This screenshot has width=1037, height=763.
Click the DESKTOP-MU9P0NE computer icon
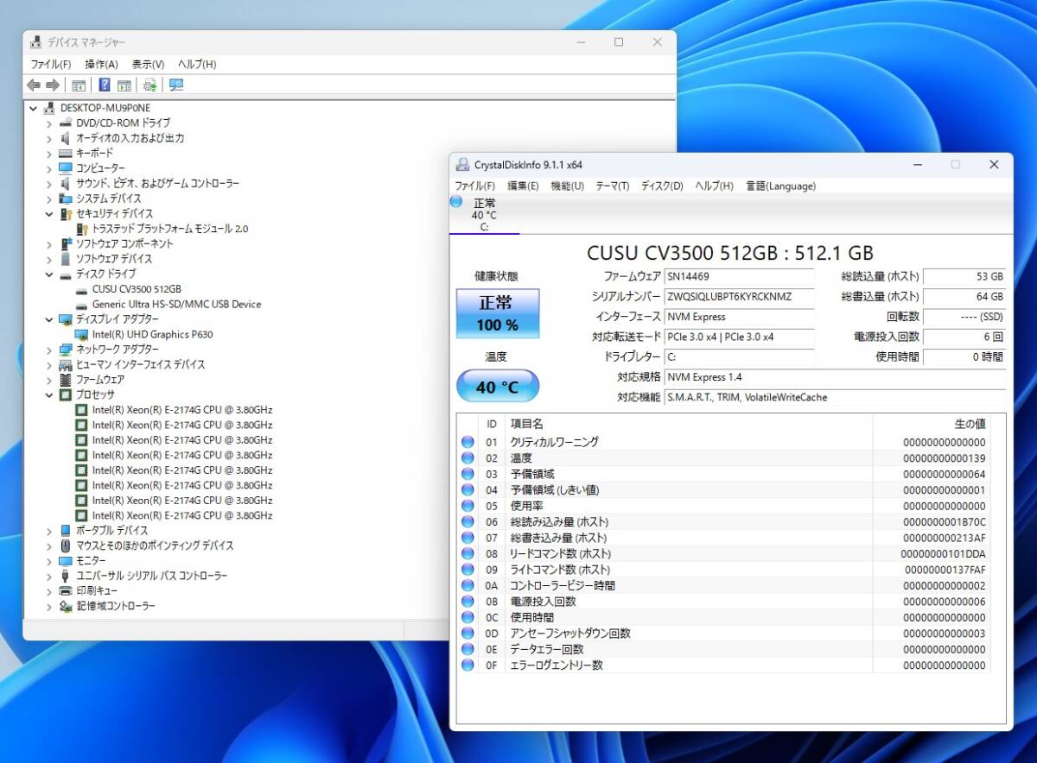pos(50,108)
